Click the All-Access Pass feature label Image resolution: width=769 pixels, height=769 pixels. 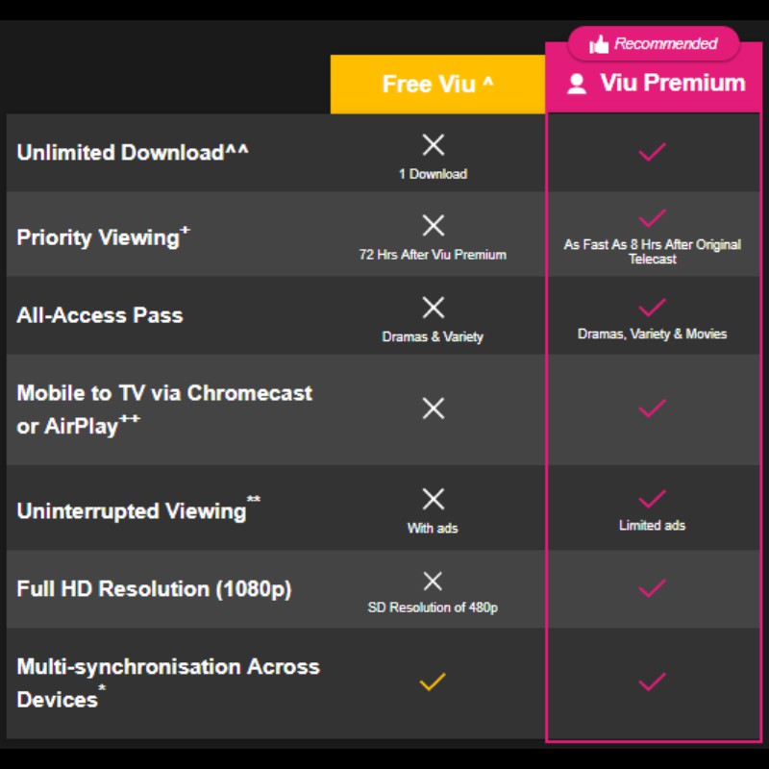coord(99,315)
